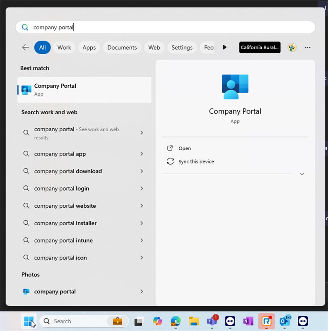Launch Copilot from the taskbar
Screen dimensions: 328x331
[x=157, y=321]
